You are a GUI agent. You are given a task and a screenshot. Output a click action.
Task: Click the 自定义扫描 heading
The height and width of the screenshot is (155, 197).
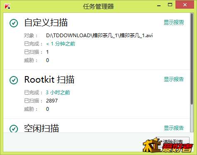[46, 23]
